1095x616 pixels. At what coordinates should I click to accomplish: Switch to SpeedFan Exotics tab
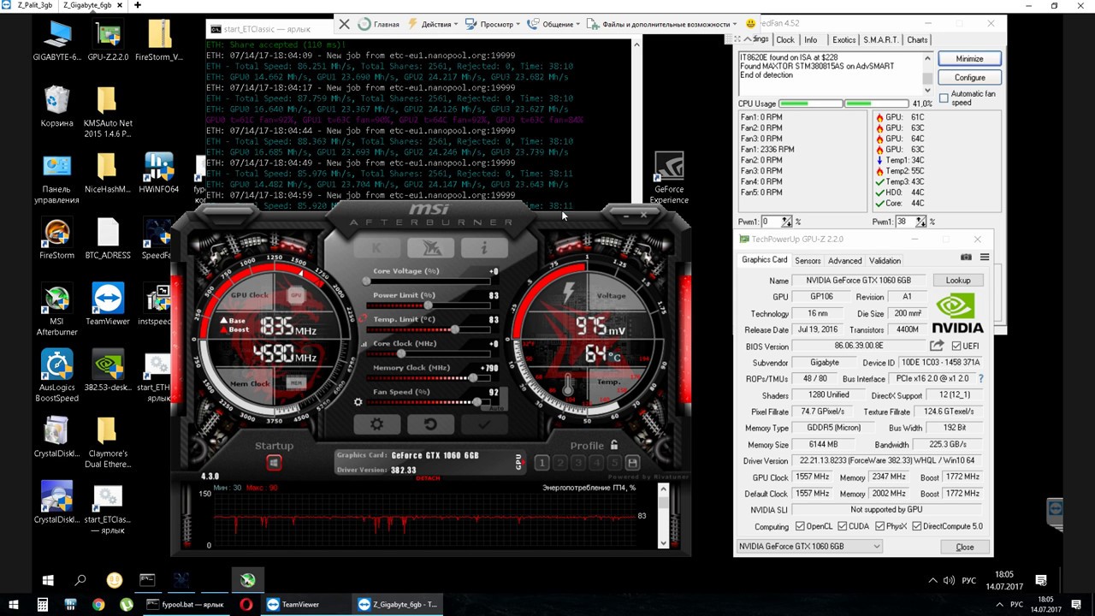[844, 40]
